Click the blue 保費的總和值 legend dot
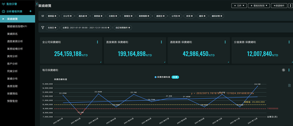 [x=155, y=77]
